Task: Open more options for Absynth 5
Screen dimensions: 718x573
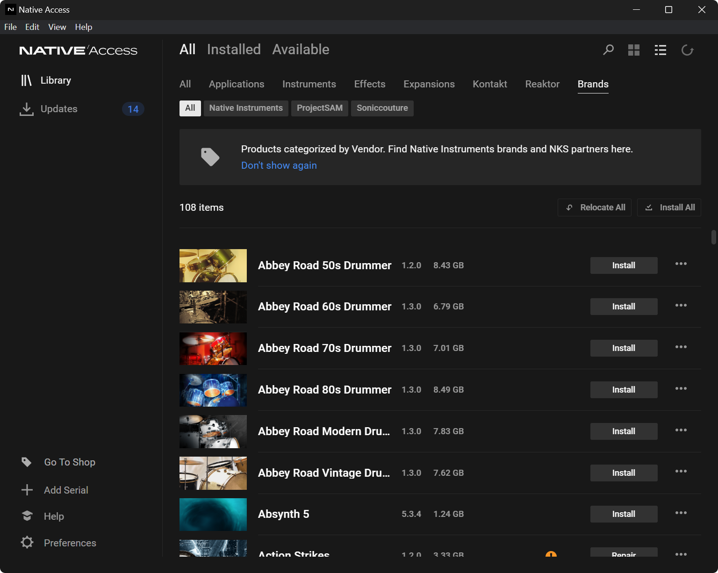Action: point(681,513)
